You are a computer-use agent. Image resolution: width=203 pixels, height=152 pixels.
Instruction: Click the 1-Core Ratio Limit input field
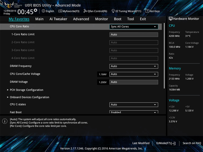click(134, 35)
